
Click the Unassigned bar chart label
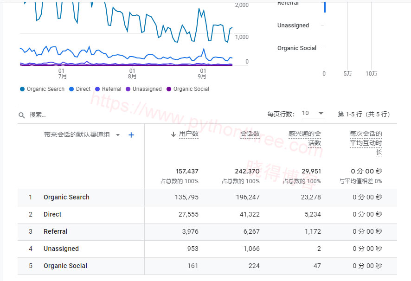tap(293, 26)
